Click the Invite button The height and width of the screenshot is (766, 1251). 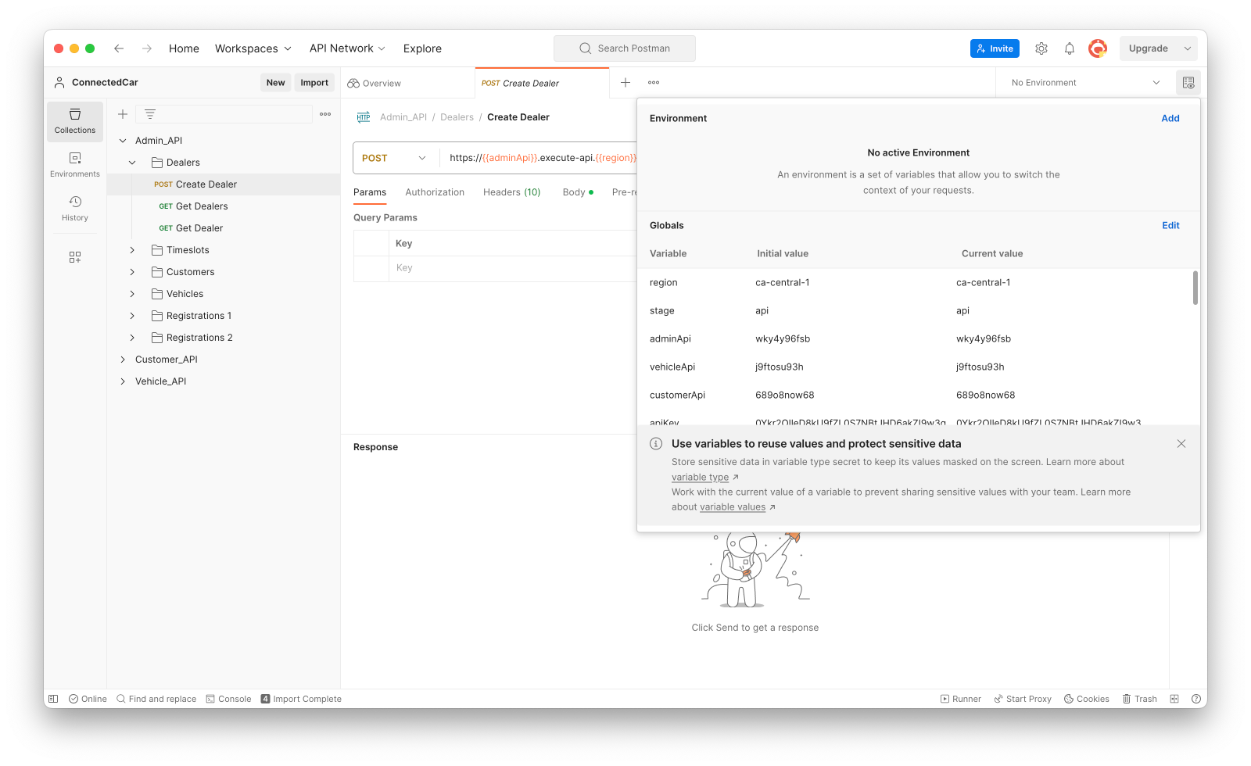point(995,48)
